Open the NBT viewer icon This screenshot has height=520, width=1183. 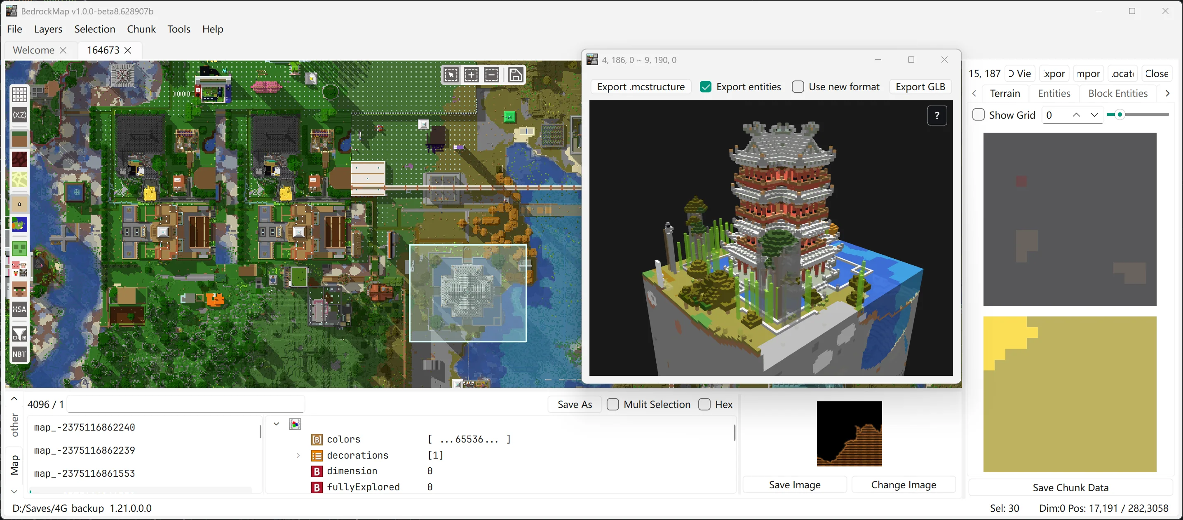(19, 354)
